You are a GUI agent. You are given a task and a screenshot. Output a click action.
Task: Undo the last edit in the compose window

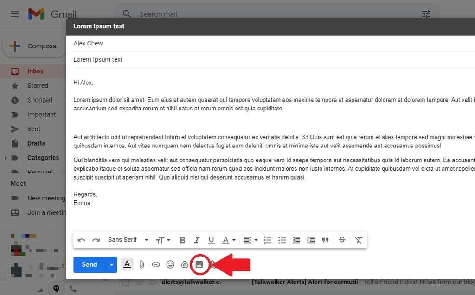point(82,240)
